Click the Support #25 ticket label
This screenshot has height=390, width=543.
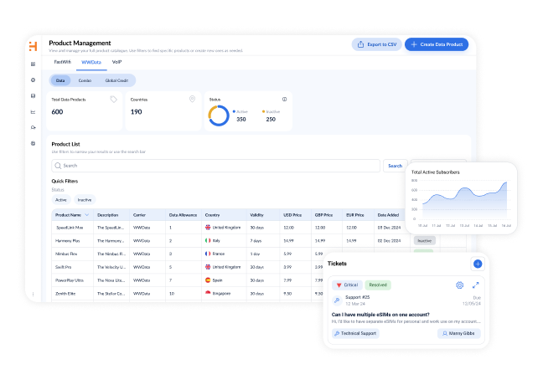pyautogui.click(x=357, y=297)
